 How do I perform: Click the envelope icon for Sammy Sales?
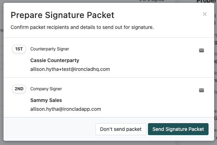[x=201, y=90]
